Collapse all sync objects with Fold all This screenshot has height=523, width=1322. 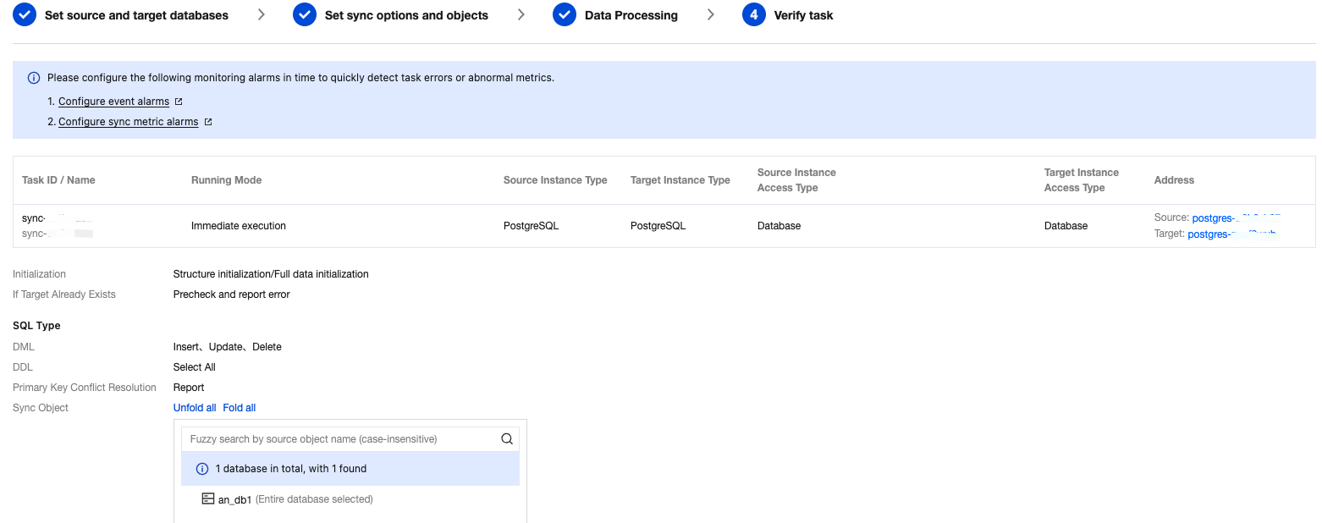pyautogui.click(x=240, y=408)
